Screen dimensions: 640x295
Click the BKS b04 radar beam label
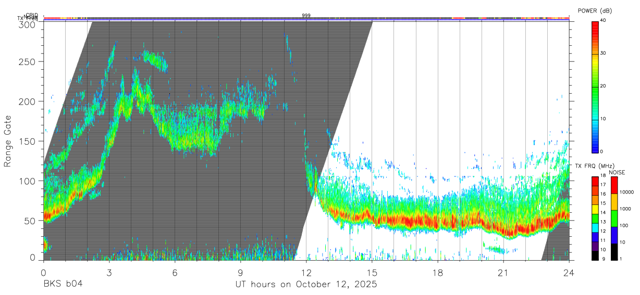pyautogui.click(x=63, y=284)
